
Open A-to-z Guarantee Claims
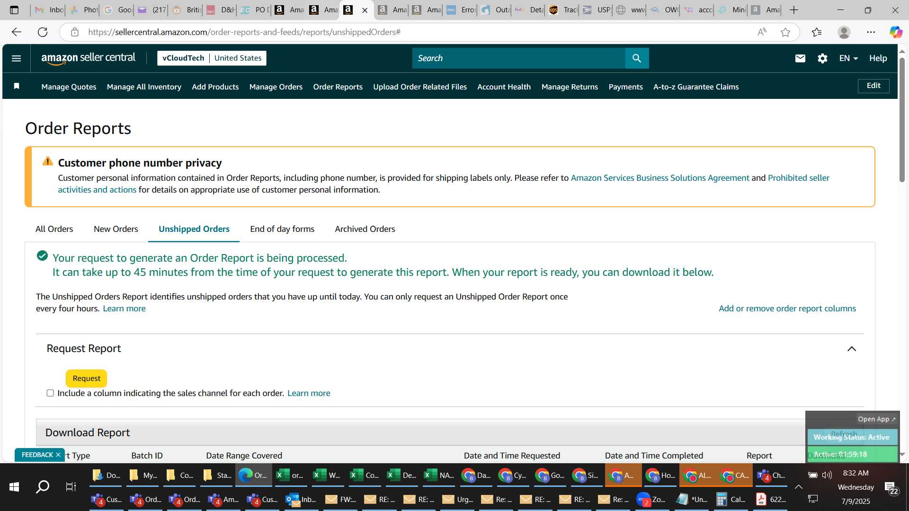696,87
